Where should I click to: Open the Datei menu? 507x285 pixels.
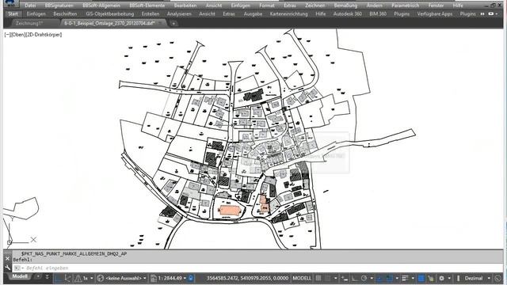(x=30, y=6)
